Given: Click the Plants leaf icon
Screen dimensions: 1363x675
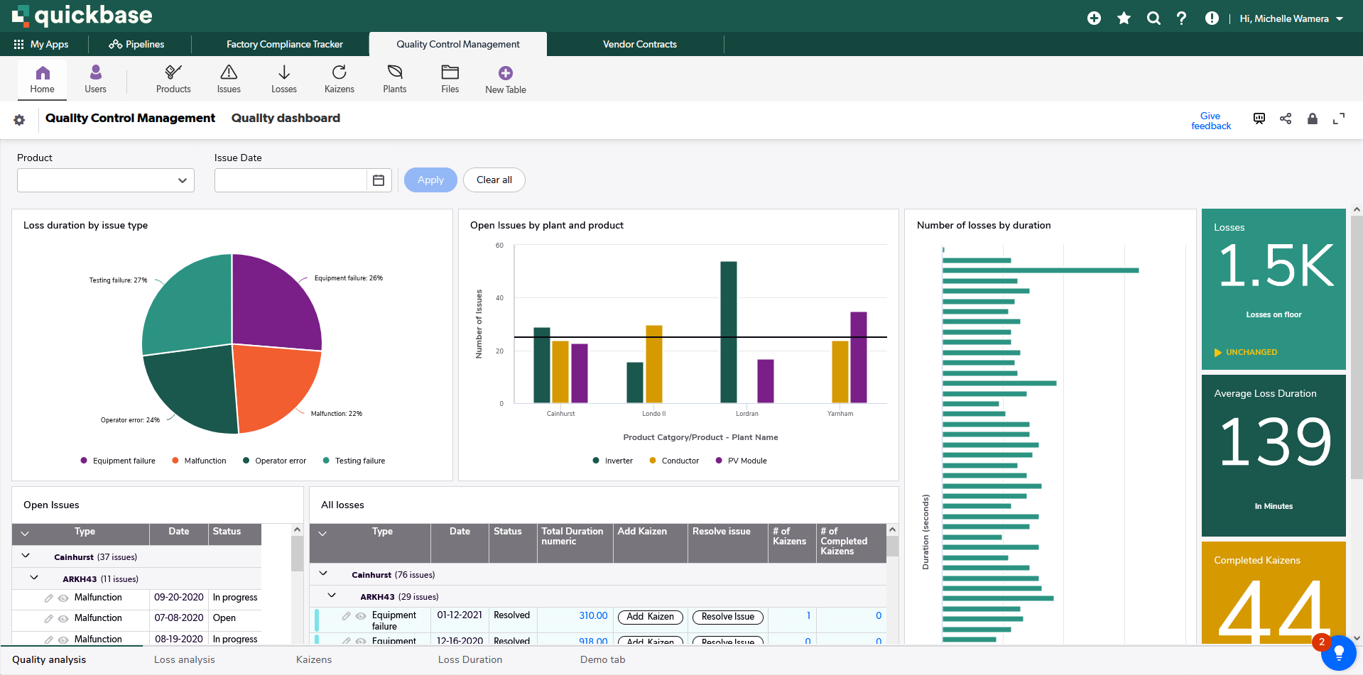Looking at the screenshot, I should coord(394,72).
